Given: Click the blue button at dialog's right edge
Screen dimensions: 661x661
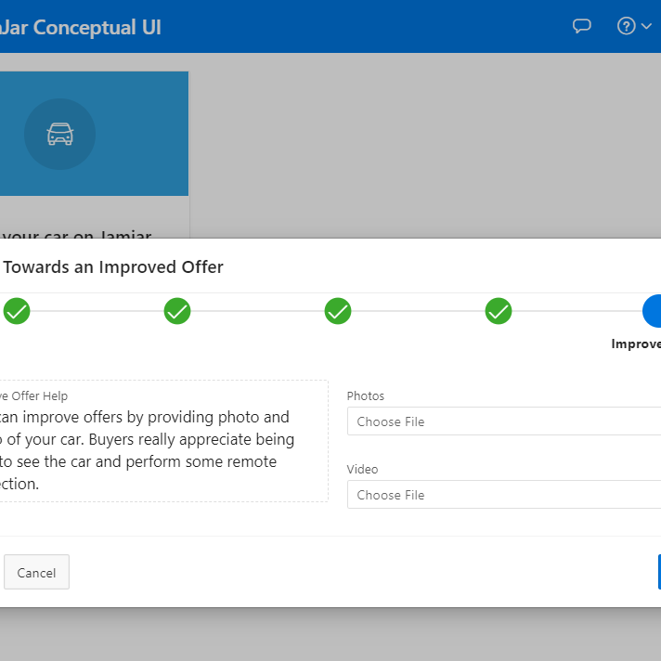Looking at the screenshot, I should pyautogui.click(x=658, y=572).
